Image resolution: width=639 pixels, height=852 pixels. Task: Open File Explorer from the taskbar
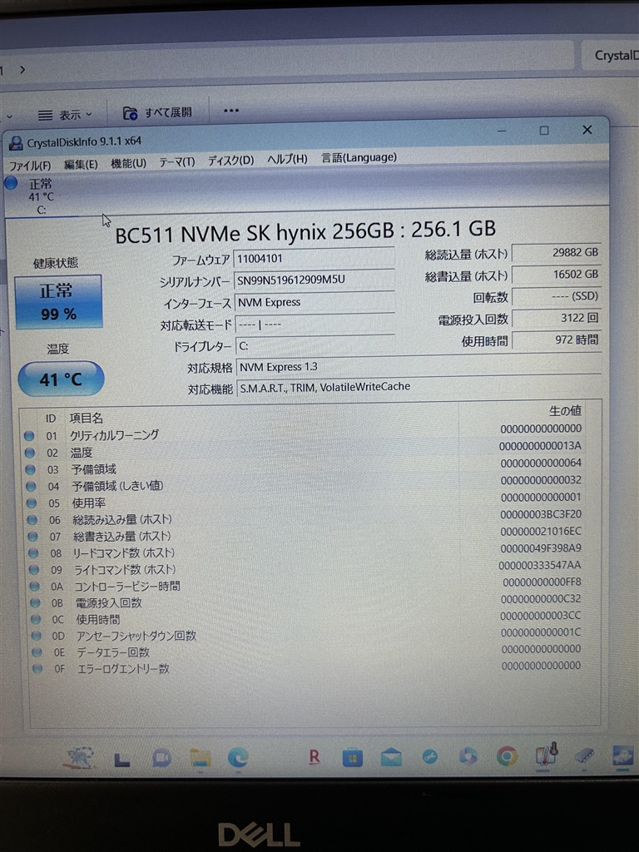[x=200, y=757]
